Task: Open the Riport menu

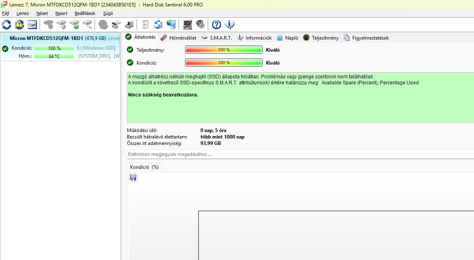Action: point(61,13)
